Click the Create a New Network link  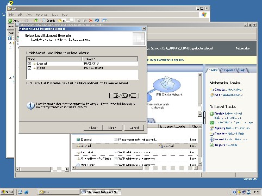pos(228,90)
